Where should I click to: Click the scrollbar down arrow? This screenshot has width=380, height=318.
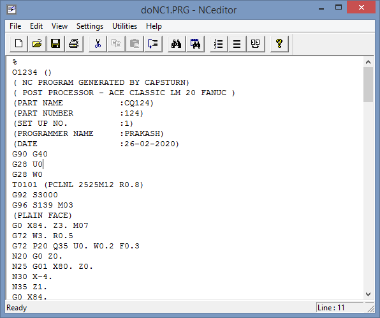point(368,294)
